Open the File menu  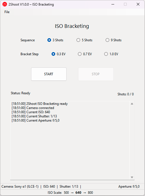[7, 12]
